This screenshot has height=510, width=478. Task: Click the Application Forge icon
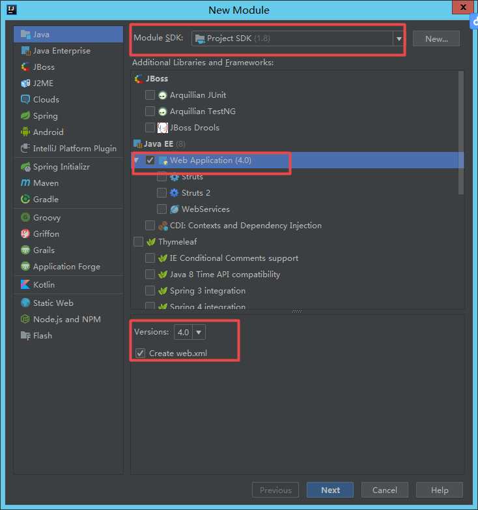coord(25,266)
